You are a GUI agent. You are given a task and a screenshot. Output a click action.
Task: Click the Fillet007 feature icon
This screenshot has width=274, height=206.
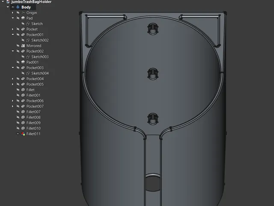tap(23, 112)
